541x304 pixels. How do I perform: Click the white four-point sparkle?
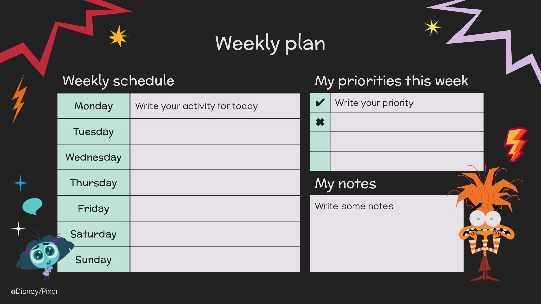point(18,229)
